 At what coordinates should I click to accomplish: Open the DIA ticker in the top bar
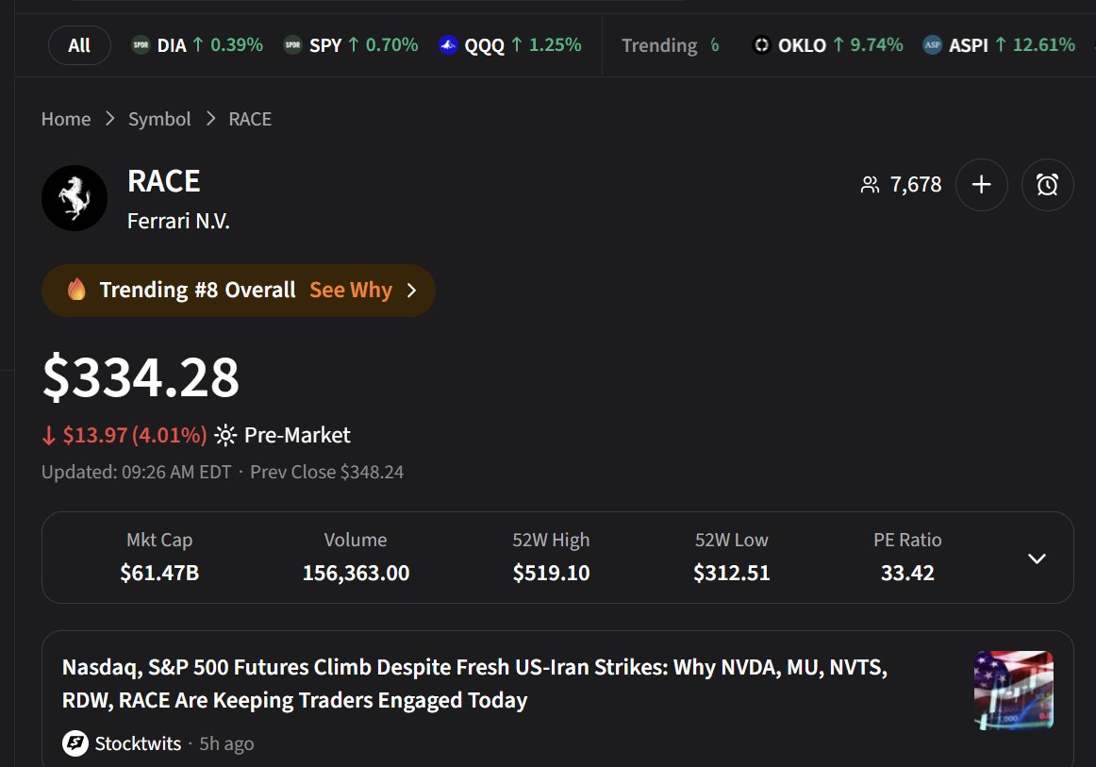(198, 45)
